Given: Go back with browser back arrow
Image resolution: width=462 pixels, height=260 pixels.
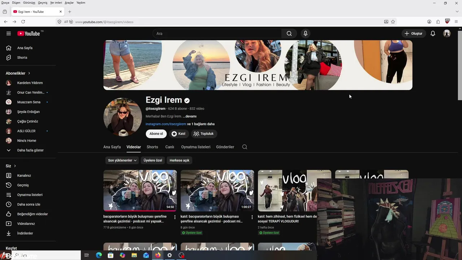Looking at the screenshot, I should (5, 22).
